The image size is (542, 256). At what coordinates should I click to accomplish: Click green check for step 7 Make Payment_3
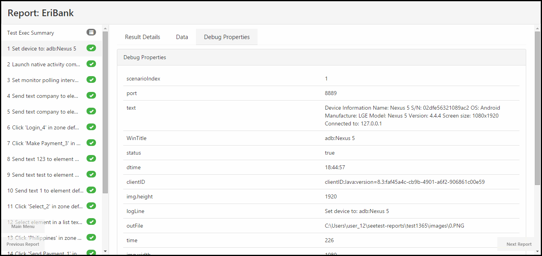91,143
